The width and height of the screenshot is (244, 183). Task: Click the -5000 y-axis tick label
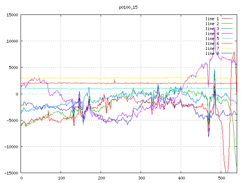(12, 120)
